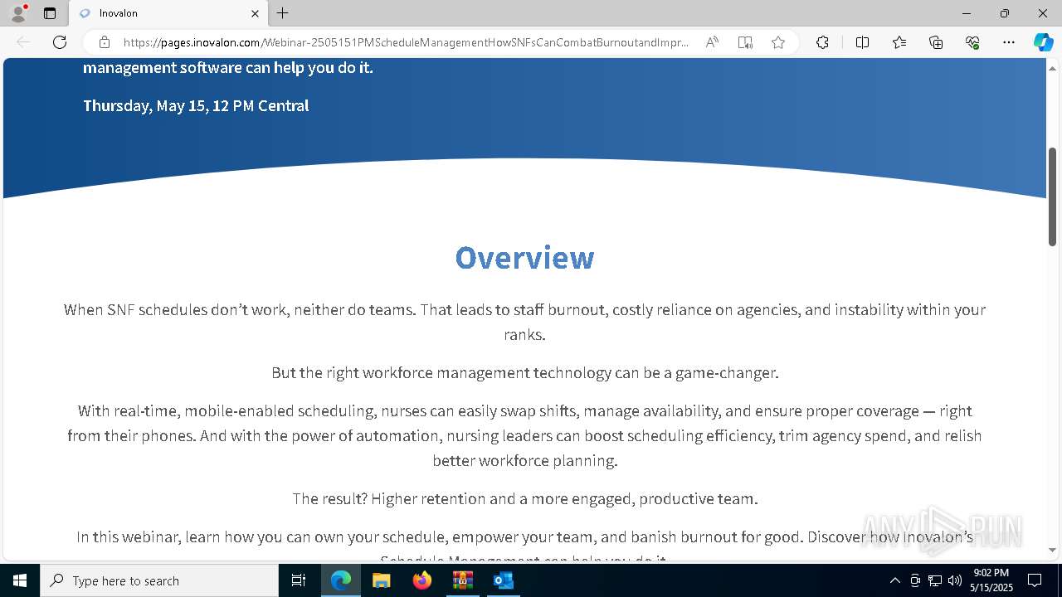Open the Windows Start menu
The height and width of the screenshot is (597, 1062).
click(20, 580)
